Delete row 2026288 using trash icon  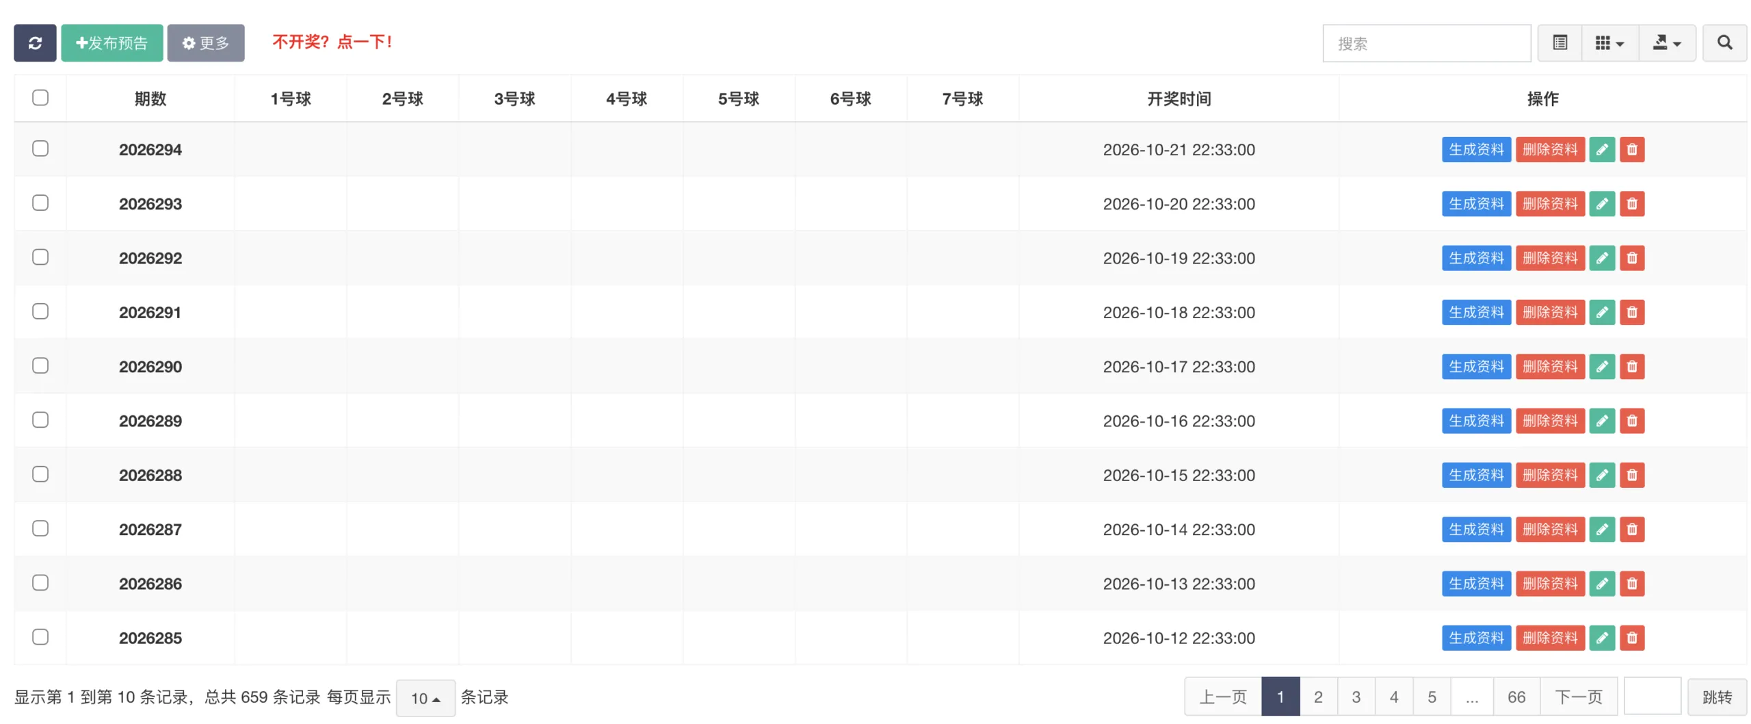(x=1631, y=475)
